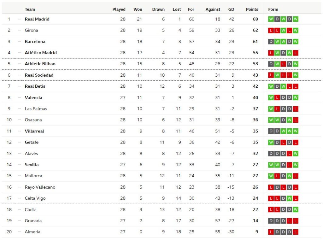Viewport: 323px width, 240px height.
Task: Click the win badge in Cádiz's form
Action: [296, 210]
